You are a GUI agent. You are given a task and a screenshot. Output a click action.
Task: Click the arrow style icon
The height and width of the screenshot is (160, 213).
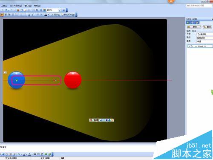pyautogui.click(x=42, y=154)
